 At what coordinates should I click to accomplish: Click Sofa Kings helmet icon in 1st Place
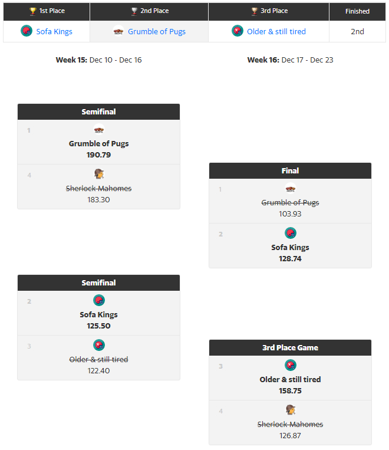click(x=27, y=31)
